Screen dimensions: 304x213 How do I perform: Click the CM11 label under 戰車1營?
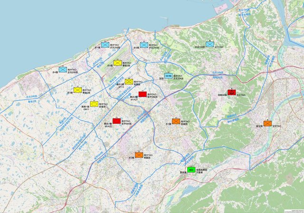[x=86, y=109]
